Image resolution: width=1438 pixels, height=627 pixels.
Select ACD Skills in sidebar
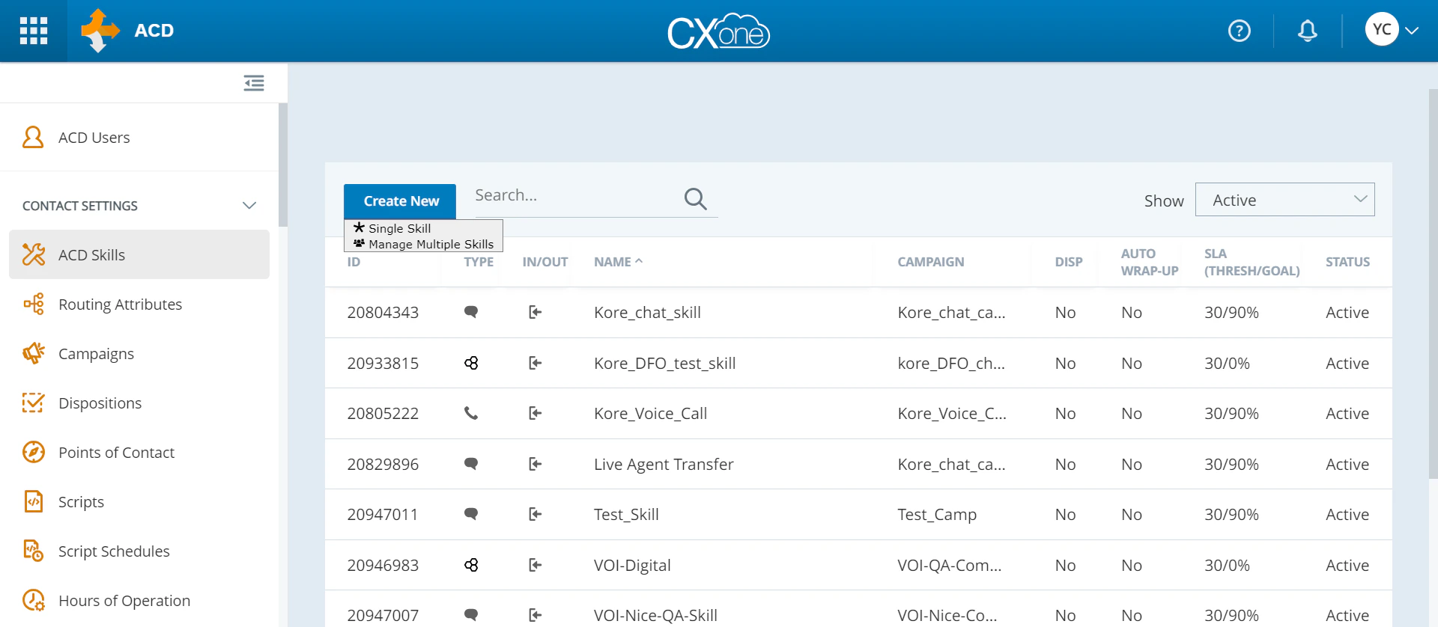[139, 254]
